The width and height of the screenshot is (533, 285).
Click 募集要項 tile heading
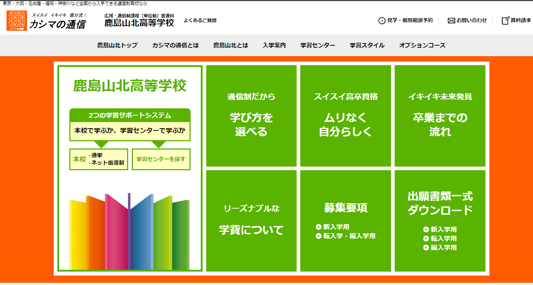coord(346,208)
